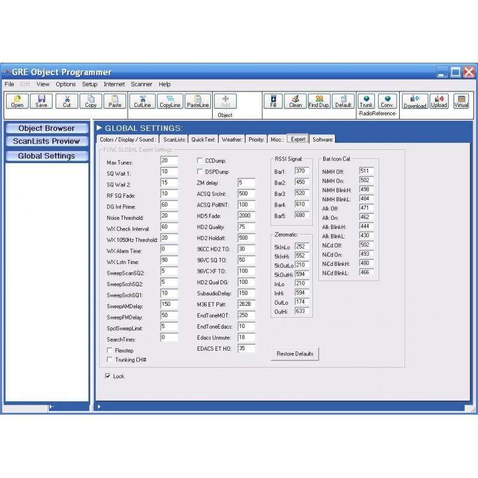The image size is (478, 478).
Task: Uncheck the Lock checkbox
Action: click(x=109, y=376)
